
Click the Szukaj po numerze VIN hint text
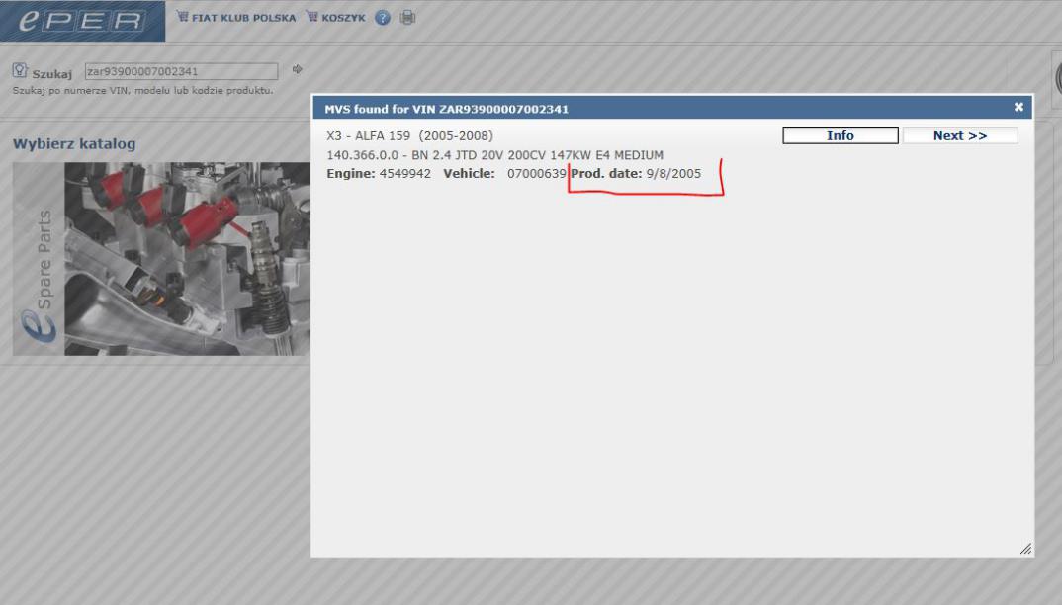(x=143, y=90)
